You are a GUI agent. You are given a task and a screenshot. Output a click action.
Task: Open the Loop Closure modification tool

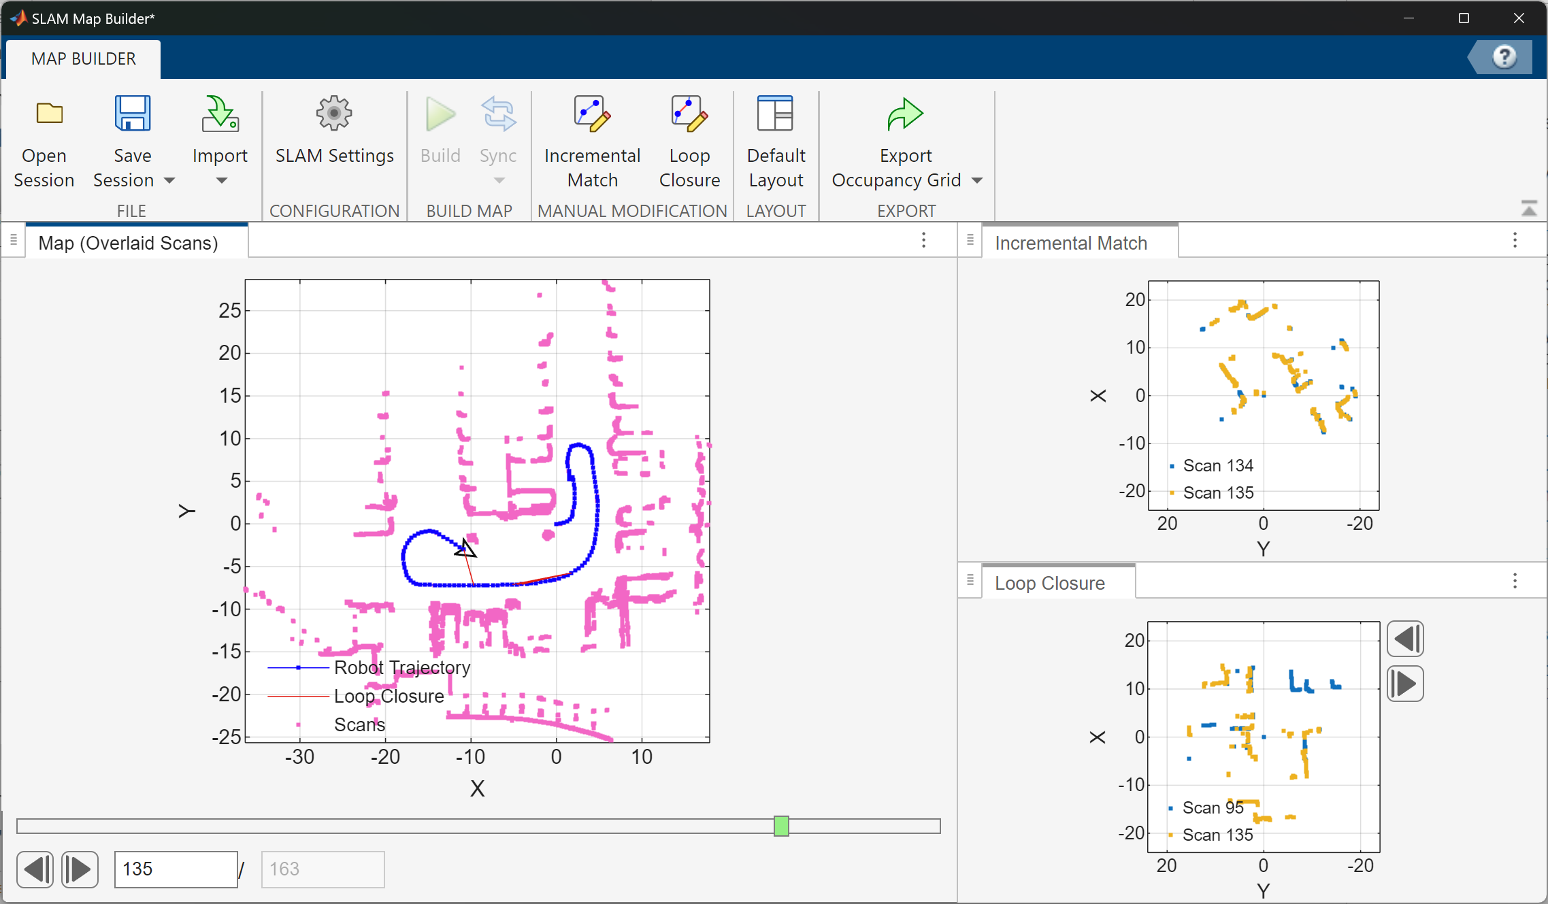[x=689, y=139]
